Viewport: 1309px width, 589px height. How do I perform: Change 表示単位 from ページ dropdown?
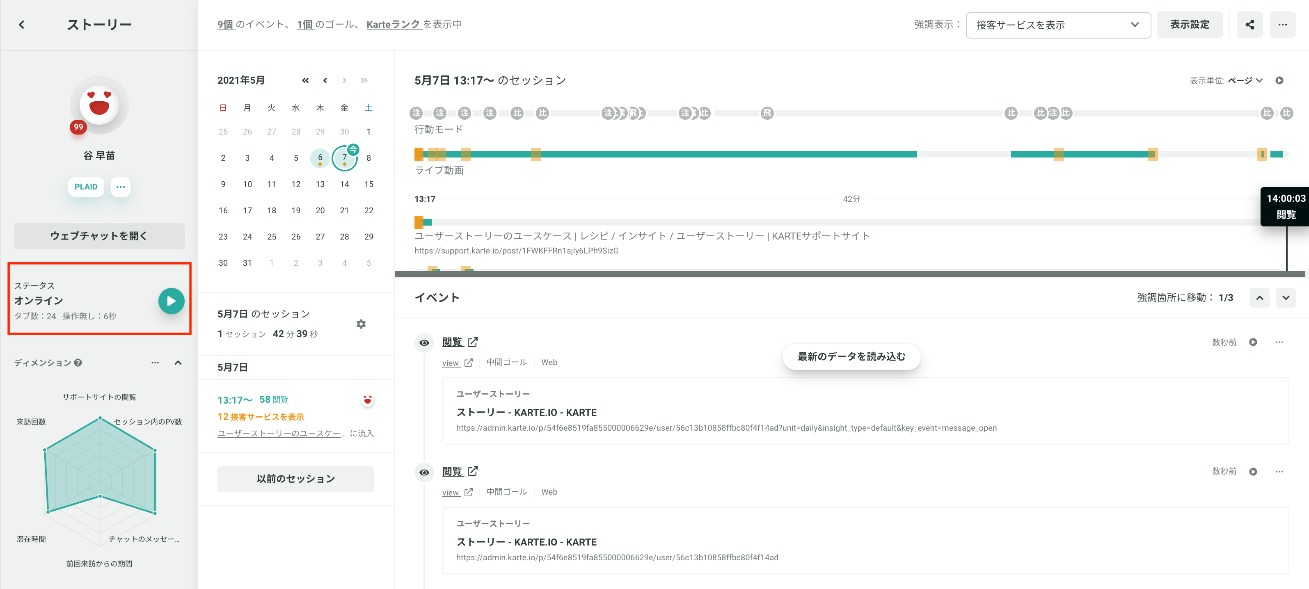click(1245, 80)
